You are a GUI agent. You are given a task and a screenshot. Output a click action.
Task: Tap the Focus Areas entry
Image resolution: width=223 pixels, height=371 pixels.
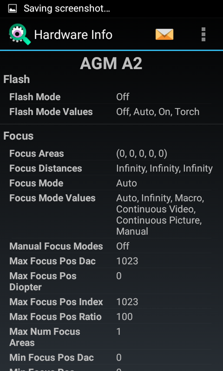point(111,154)
